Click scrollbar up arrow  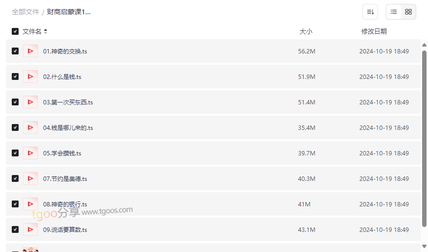424,45
